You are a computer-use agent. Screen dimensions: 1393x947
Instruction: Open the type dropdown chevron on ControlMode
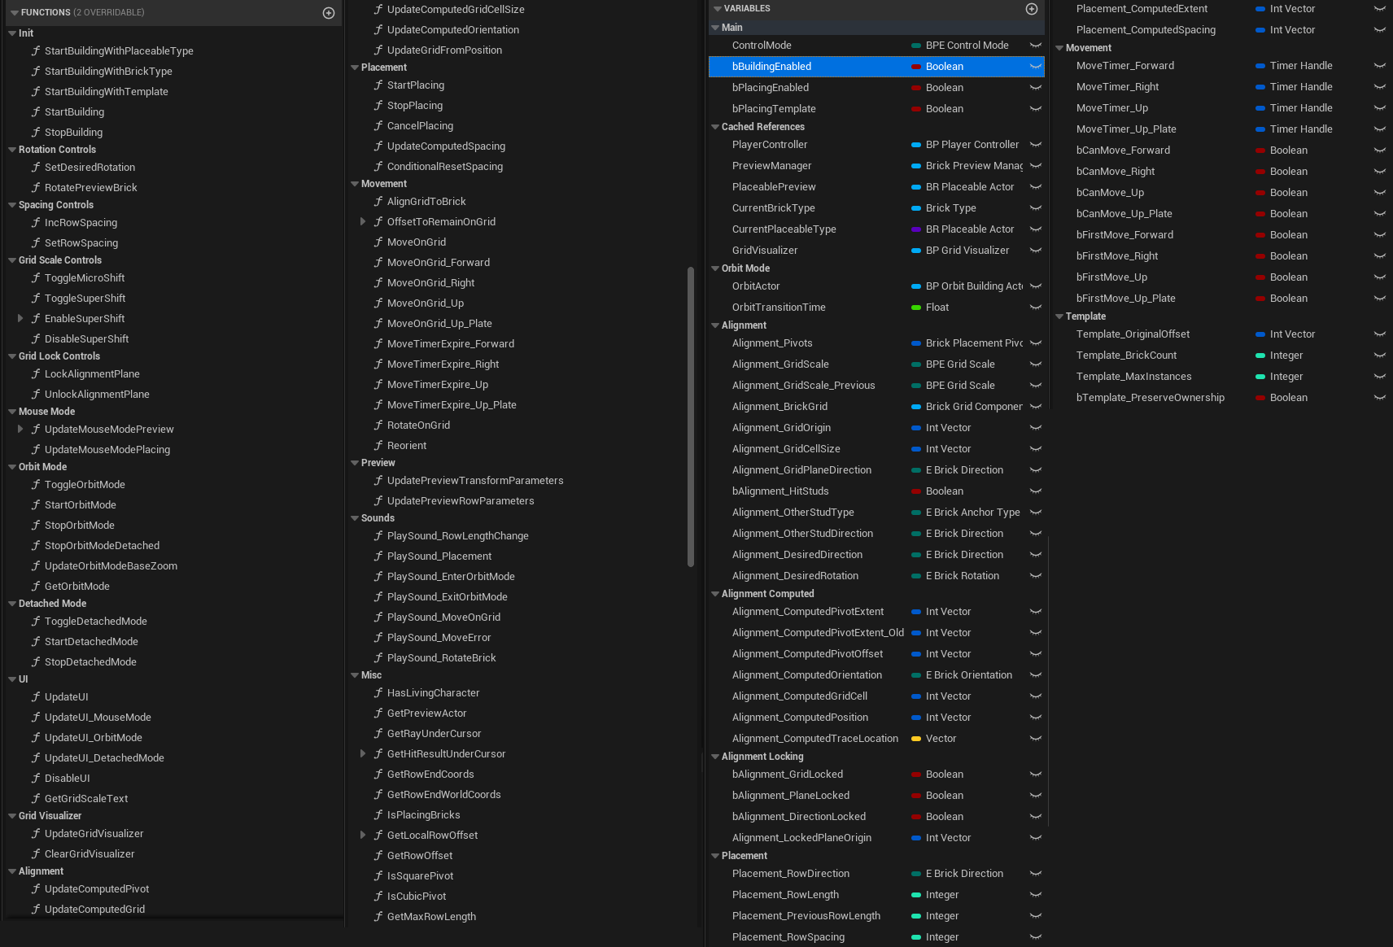click(x=1036, y=45)
